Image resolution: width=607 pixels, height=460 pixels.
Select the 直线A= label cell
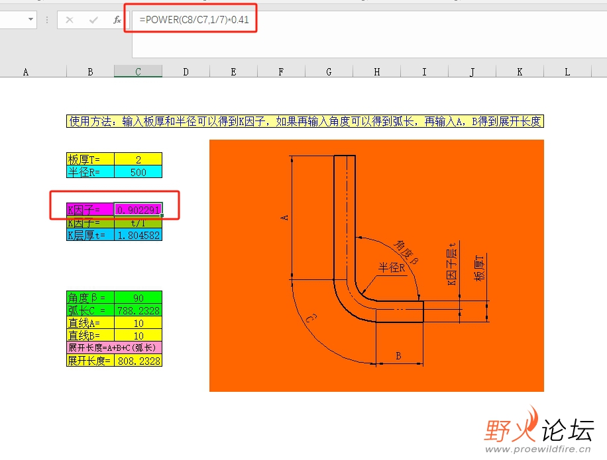[90, 323]
